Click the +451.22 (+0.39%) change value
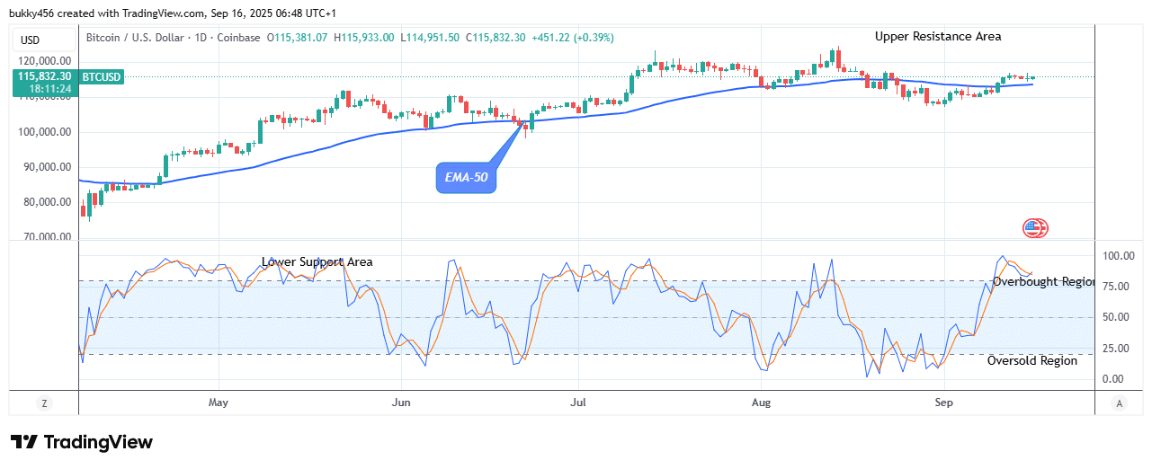 (x=575, y=38)
